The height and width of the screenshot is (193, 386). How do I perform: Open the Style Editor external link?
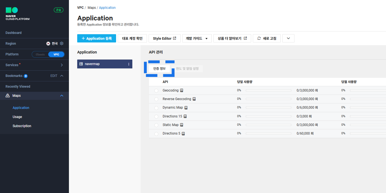coord(165,38)
